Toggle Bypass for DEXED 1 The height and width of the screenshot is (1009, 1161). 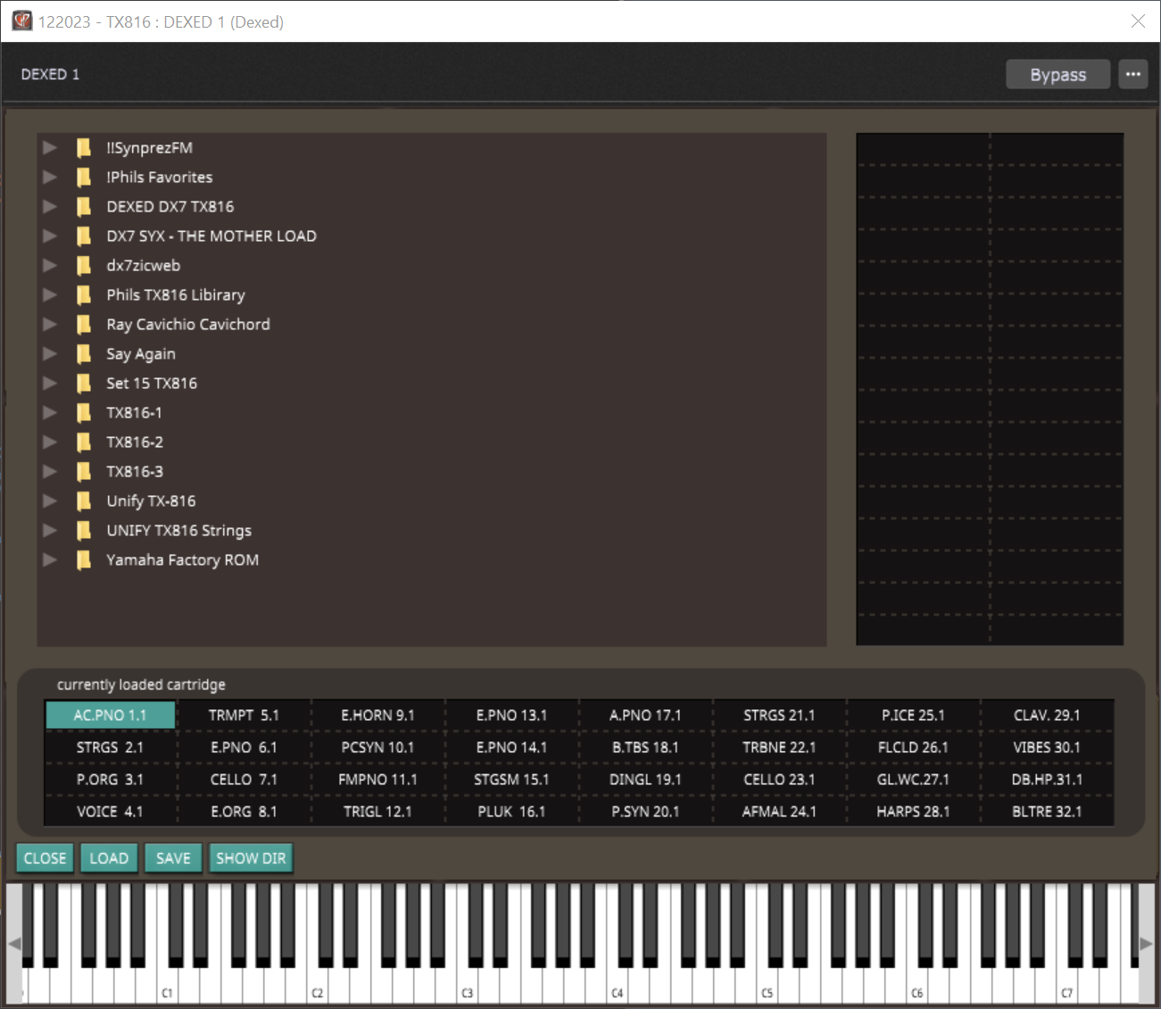coord(1057,74)
